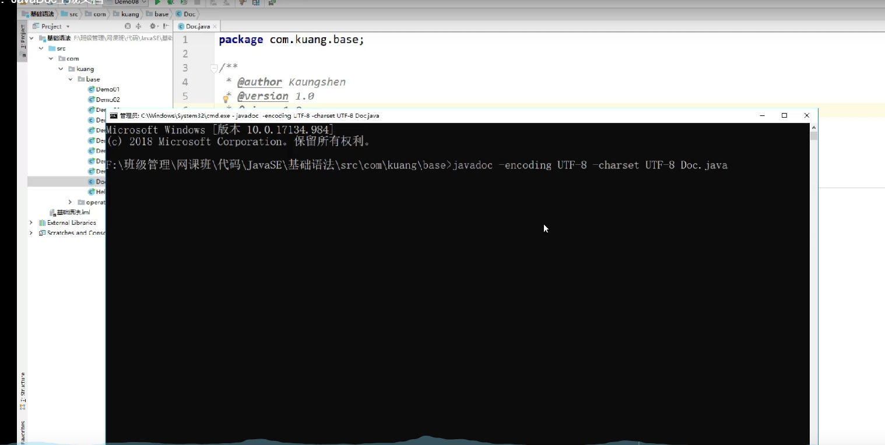Click the kuang breadcrumb in navigation bar
The image size is (885, 445).
pos(126,14)
